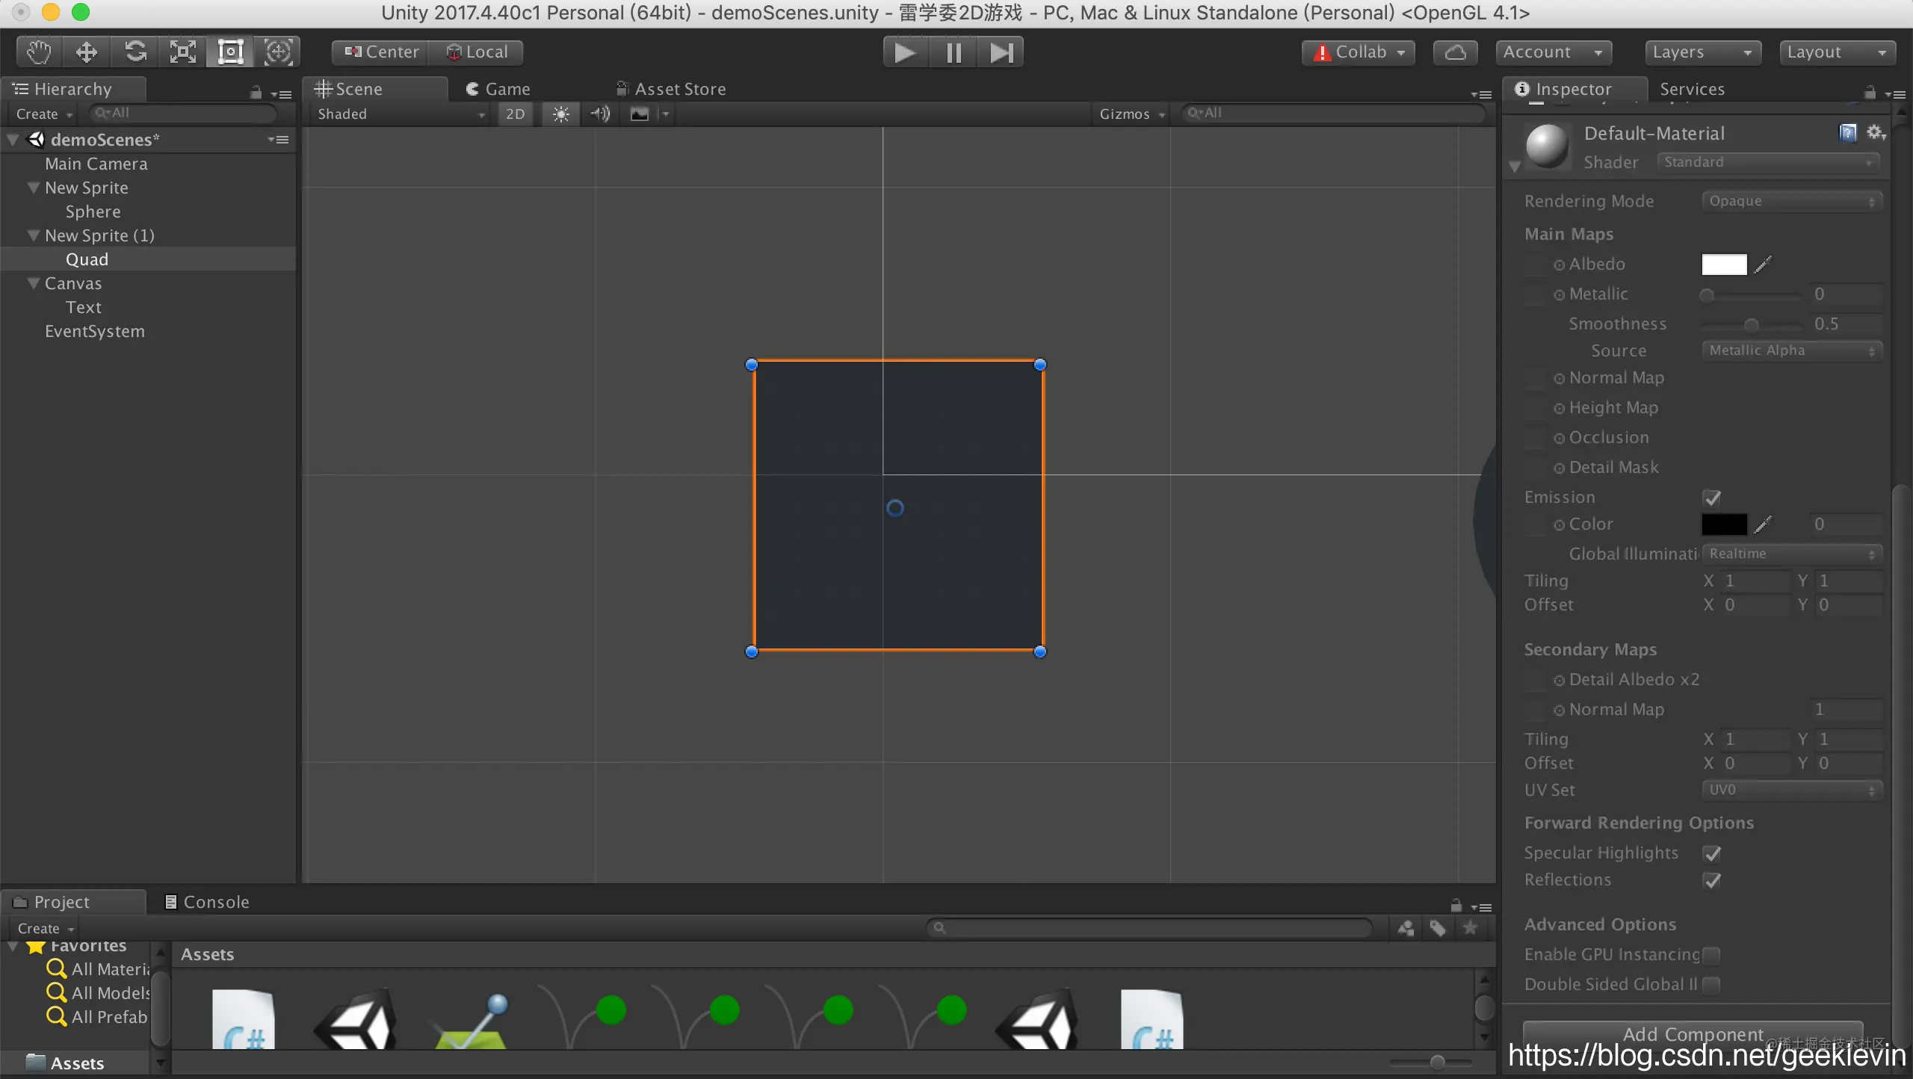Switch to Asset Store tab
The height and width of the screenshot is (1079, 1913).
[x=671, y=89]
